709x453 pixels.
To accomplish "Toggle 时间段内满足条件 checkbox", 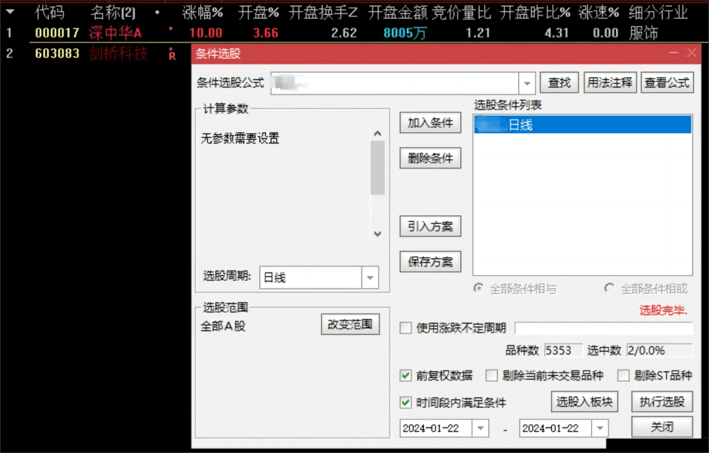I will (406, 403).
